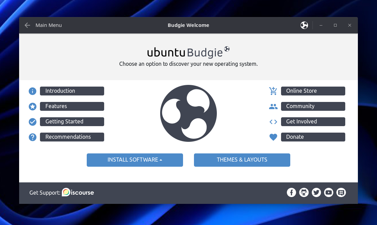Viewport: 377px width, 225px height.
Task: Expand the Install Software dropdown
Action: (x=135, y=160)
